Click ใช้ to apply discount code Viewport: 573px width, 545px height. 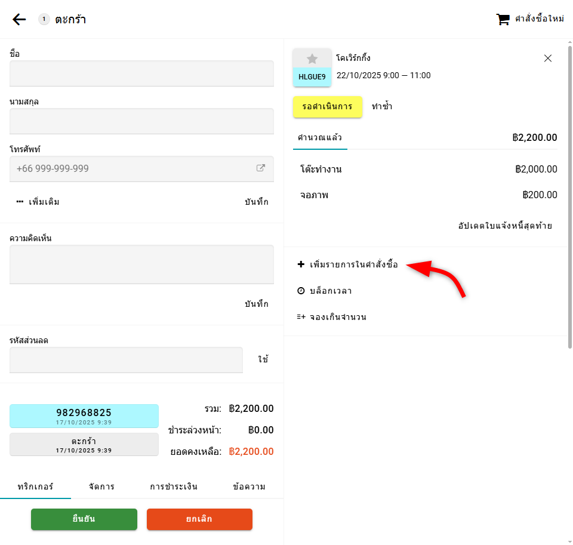[263, 359]
